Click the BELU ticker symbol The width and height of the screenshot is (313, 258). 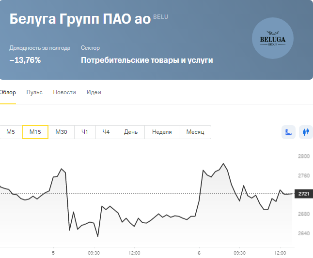click(161, 17)
